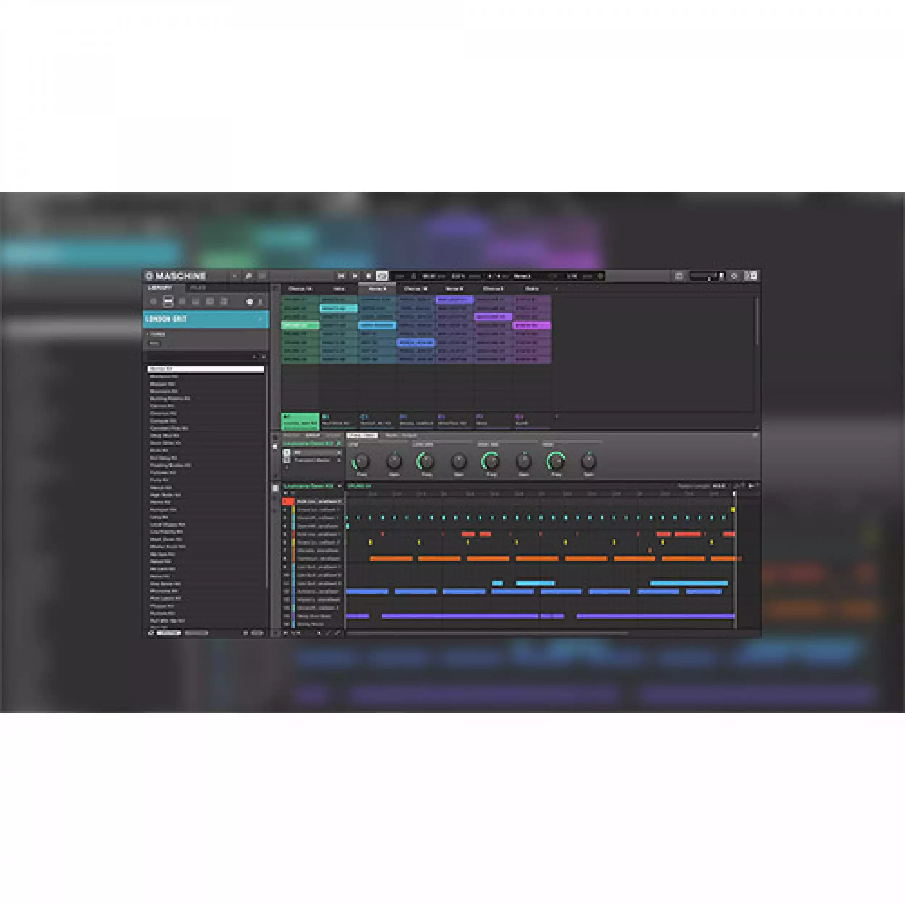The width and height of the screenshot is (905, 905).
Task: Click the arranger vertical scrollbar
Action: point(757,322)
